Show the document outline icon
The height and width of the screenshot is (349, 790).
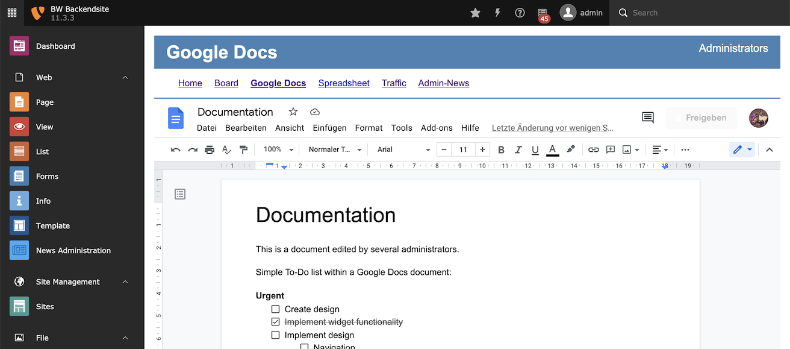pos(180,194)
